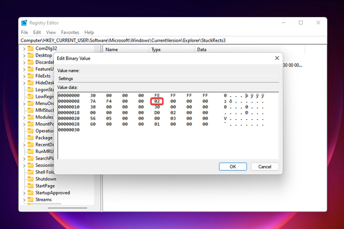Click the LowRegistry folder icon
Viewport: 344px width, 229px height.
coord(30,96)
